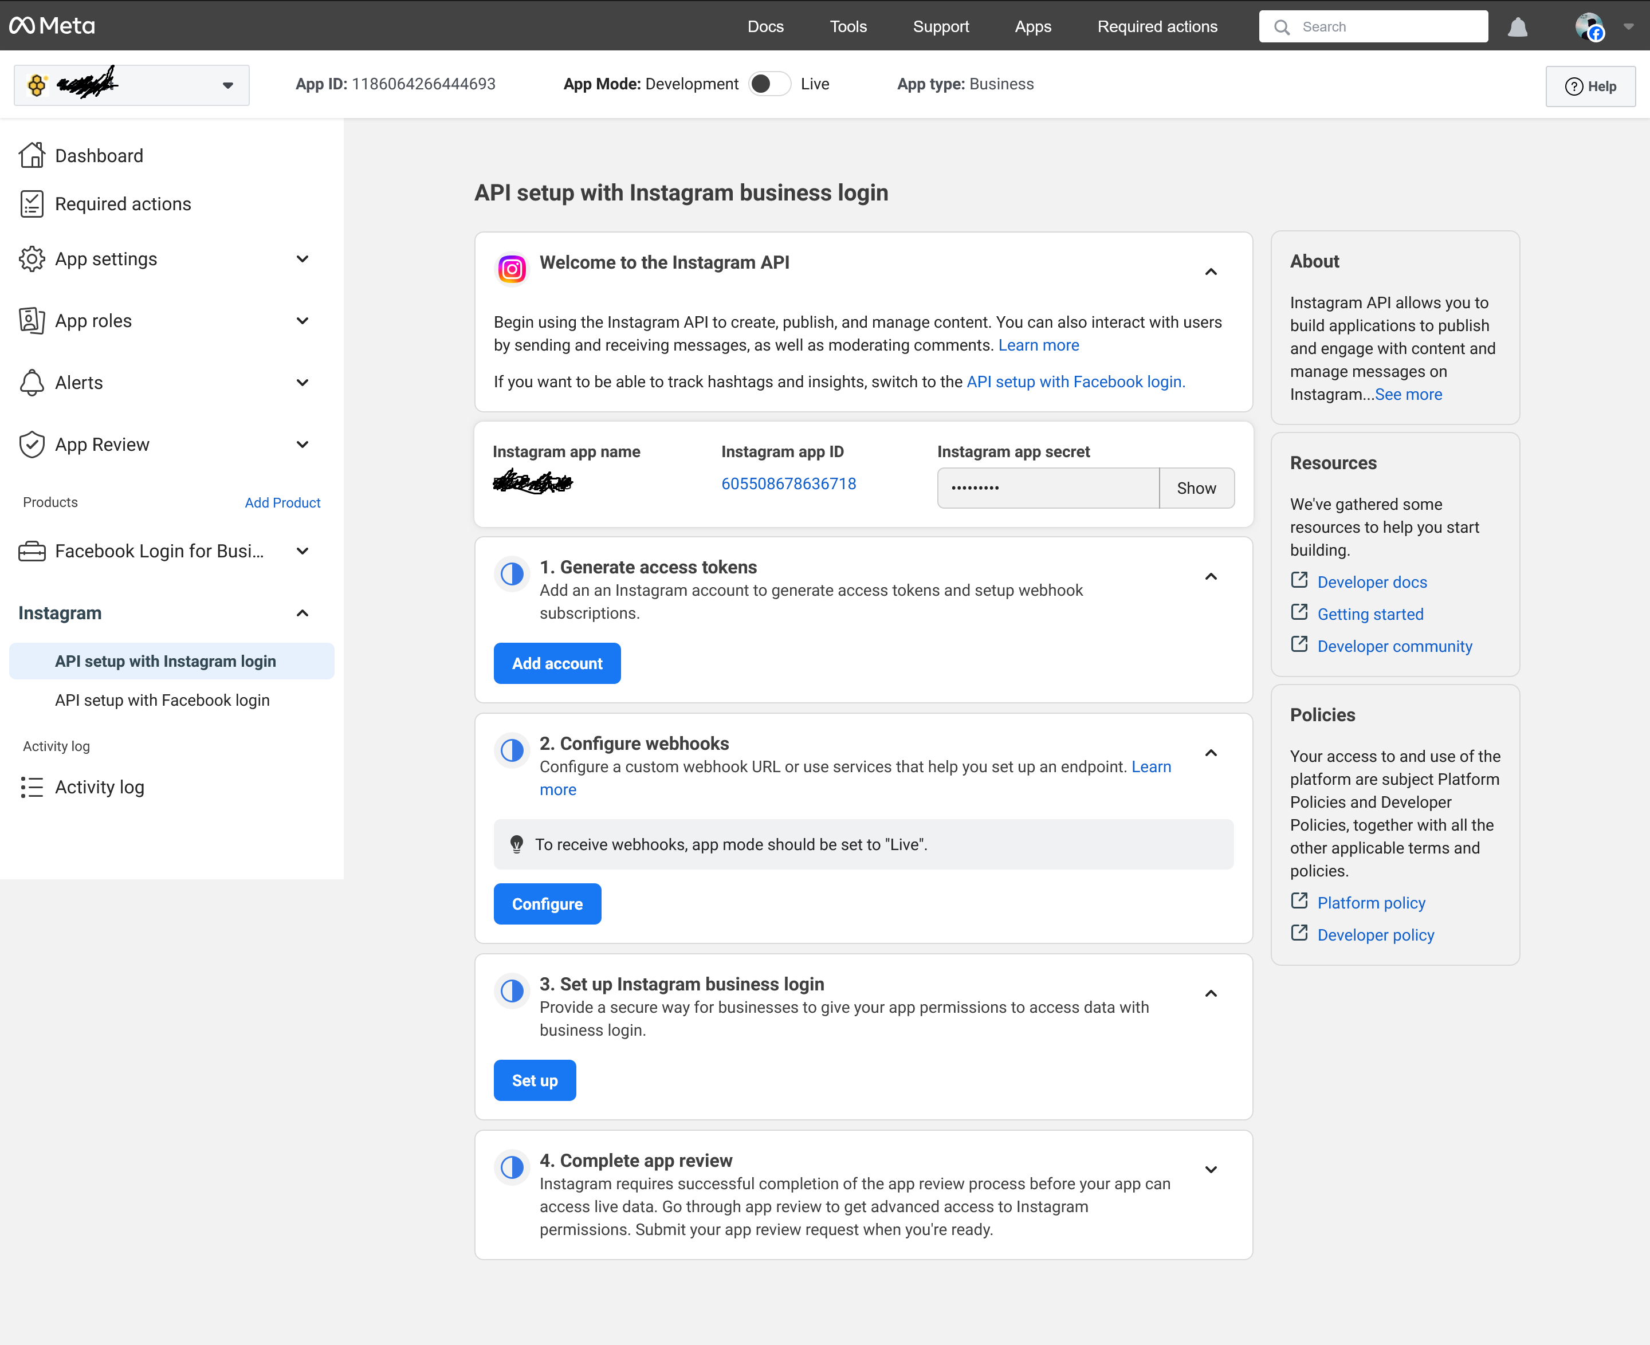Open Getting started resource link

point(1370,615)
